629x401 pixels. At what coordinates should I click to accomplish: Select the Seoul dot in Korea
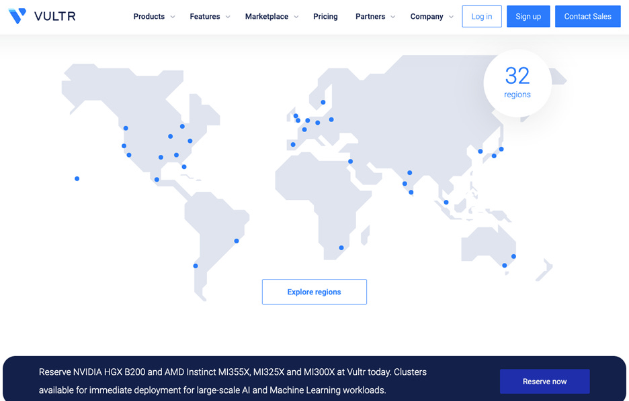(480, 152)
